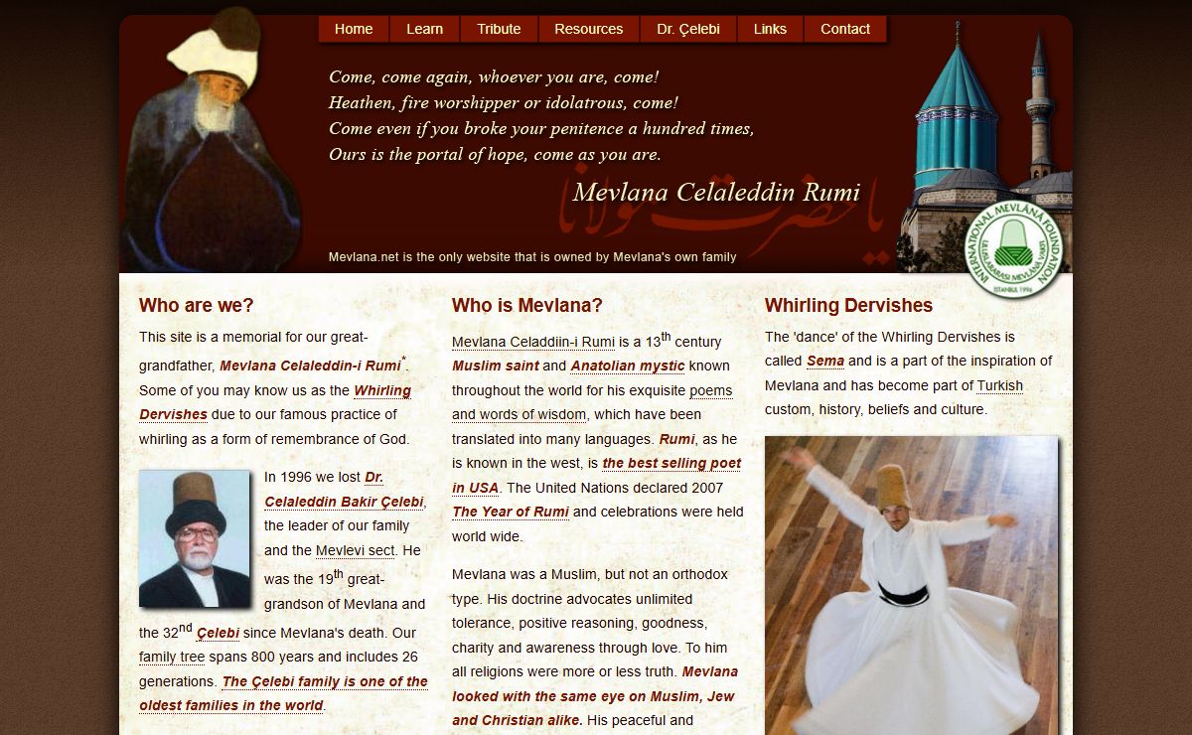Follow the Mevlana Celaleddin-i Rumi link
Screen dimensions: 1192x735
pyautogui.click(x=310, y=366)
